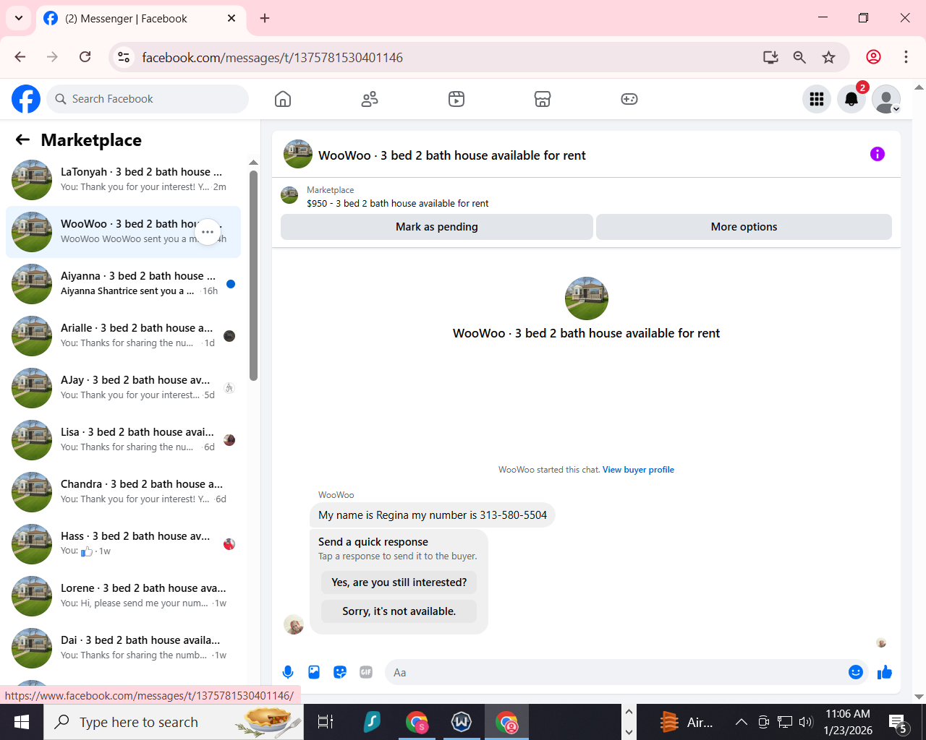926x740 pixels.
Task: Send a thumbs-up like
Action: (x=885, y=672)
